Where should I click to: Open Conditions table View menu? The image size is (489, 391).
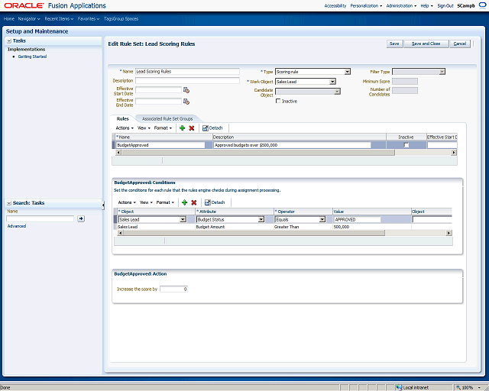click(146, 202)
